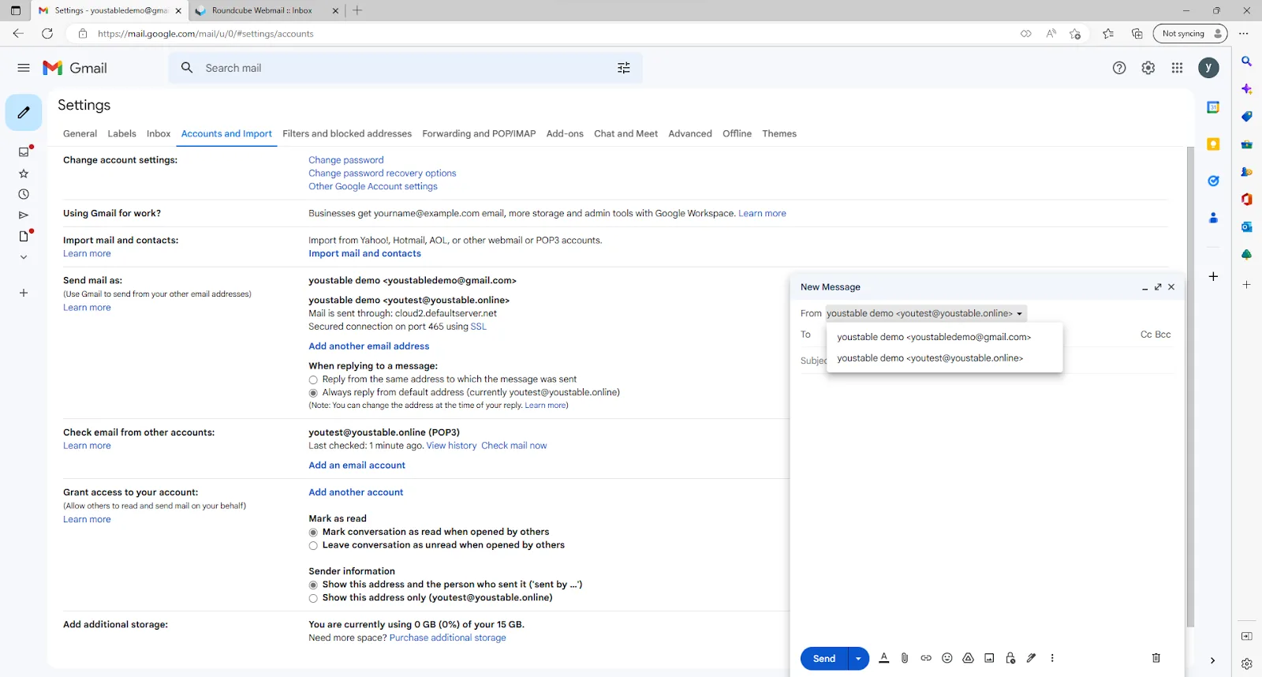Insert emoji icon in compose toolbar

click(x=947, y=658)
